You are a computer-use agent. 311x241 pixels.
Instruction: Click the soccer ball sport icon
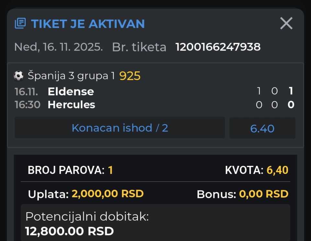pyautogui.click(x=19, y=76)
